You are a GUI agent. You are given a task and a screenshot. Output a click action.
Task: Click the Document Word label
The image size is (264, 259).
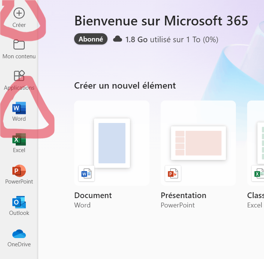click(93, 200)
